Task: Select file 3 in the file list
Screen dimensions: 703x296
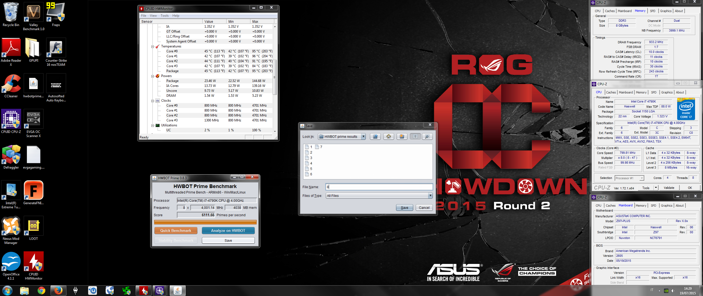Action: point(309,158)
